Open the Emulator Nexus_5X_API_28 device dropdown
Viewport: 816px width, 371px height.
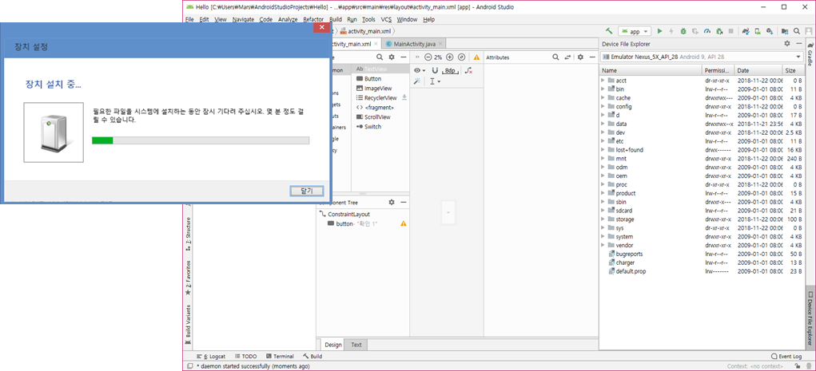coord(702,56)
